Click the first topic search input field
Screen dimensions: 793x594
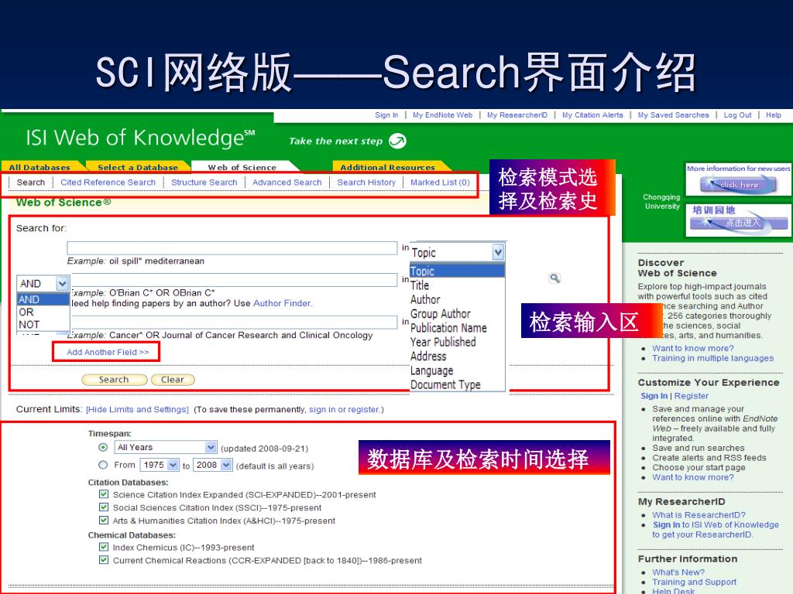232,247
